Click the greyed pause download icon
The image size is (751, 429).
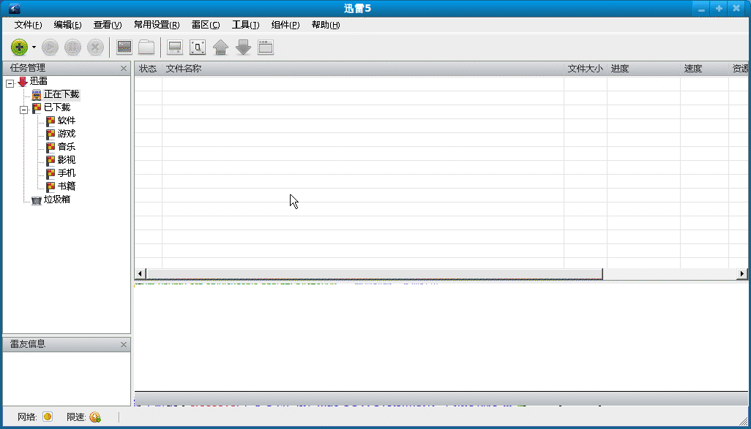72,48
